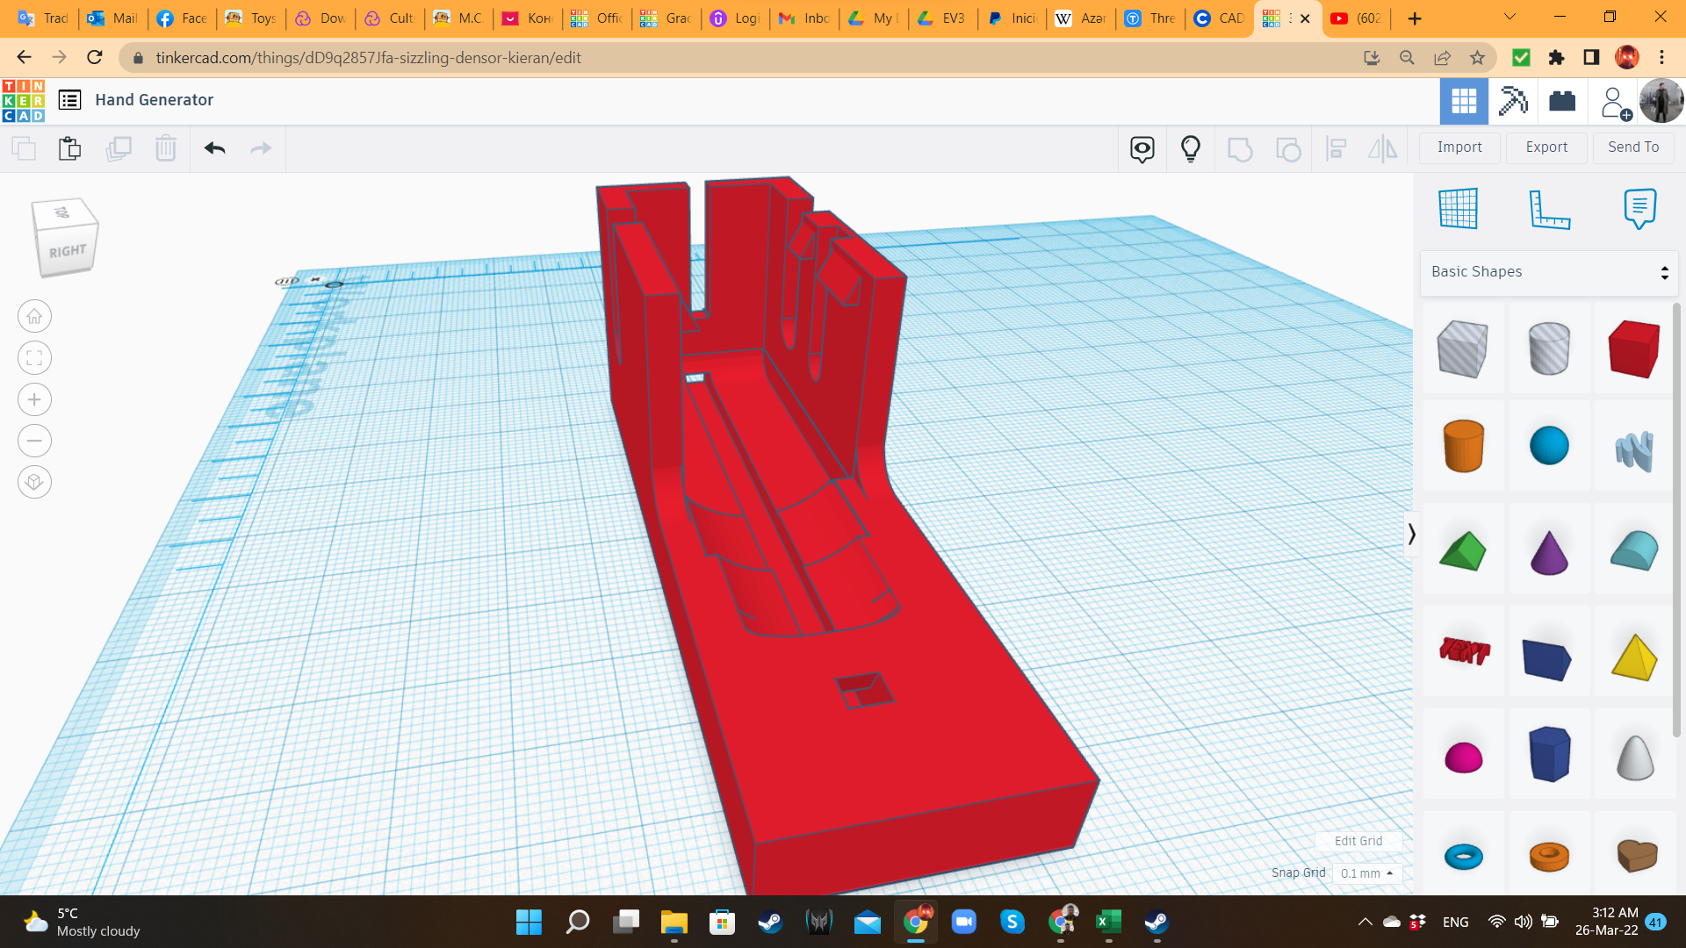The width and height of the screenshot is (1686, 948).
Task: Switch to the YouTube browser tab
Action: 1357,18
